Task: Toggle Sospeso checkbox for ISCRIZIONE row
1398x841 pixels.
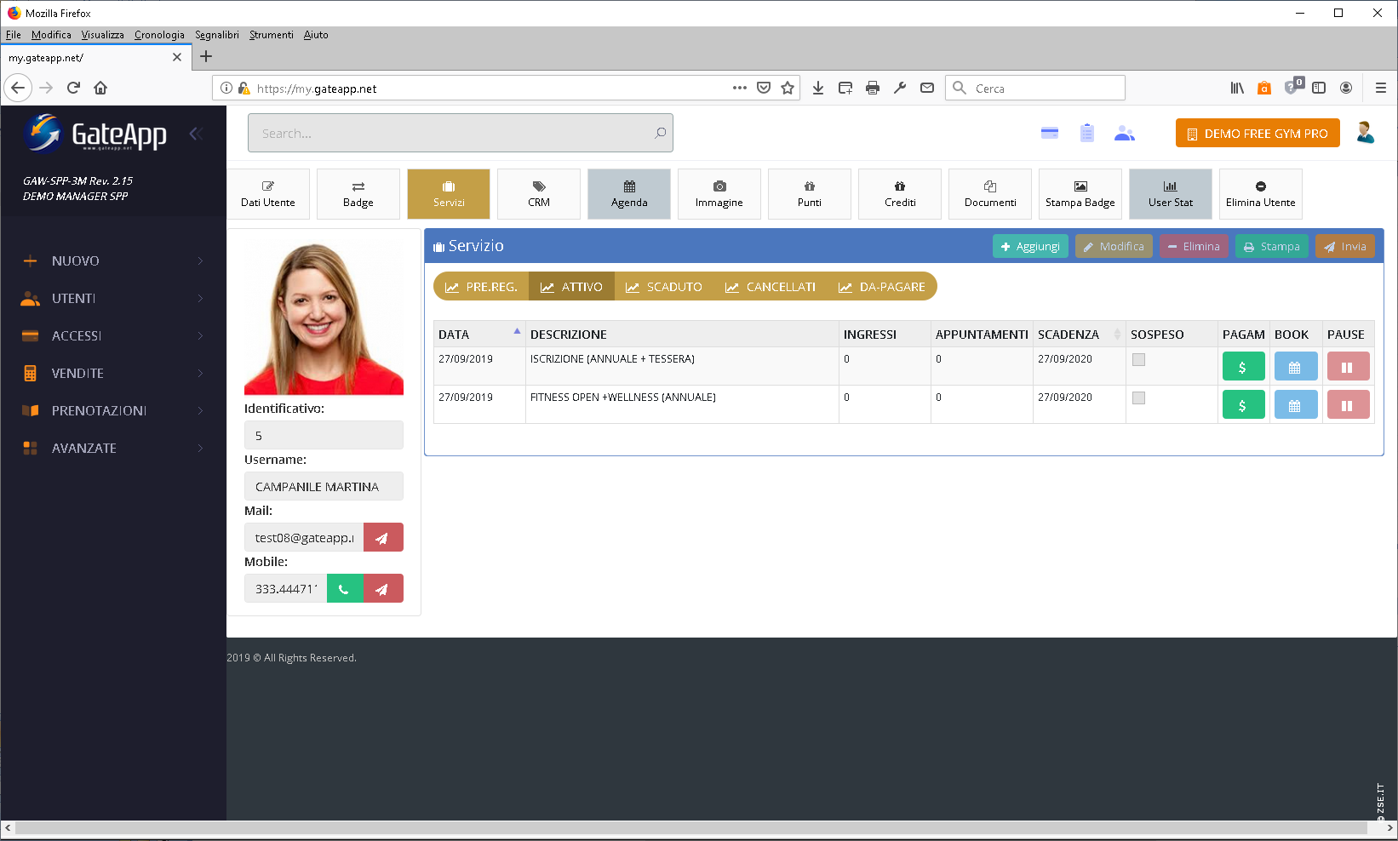Action: 1138,360
